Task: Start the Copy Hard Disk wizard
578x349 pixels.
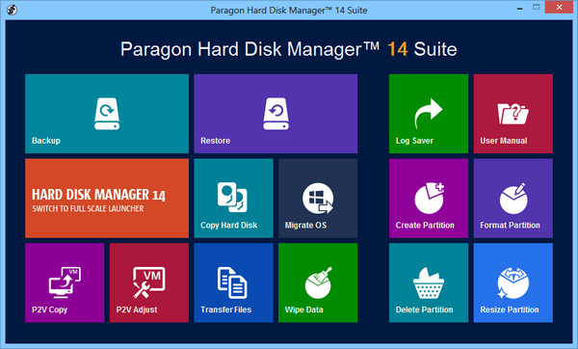Action: 233,198
